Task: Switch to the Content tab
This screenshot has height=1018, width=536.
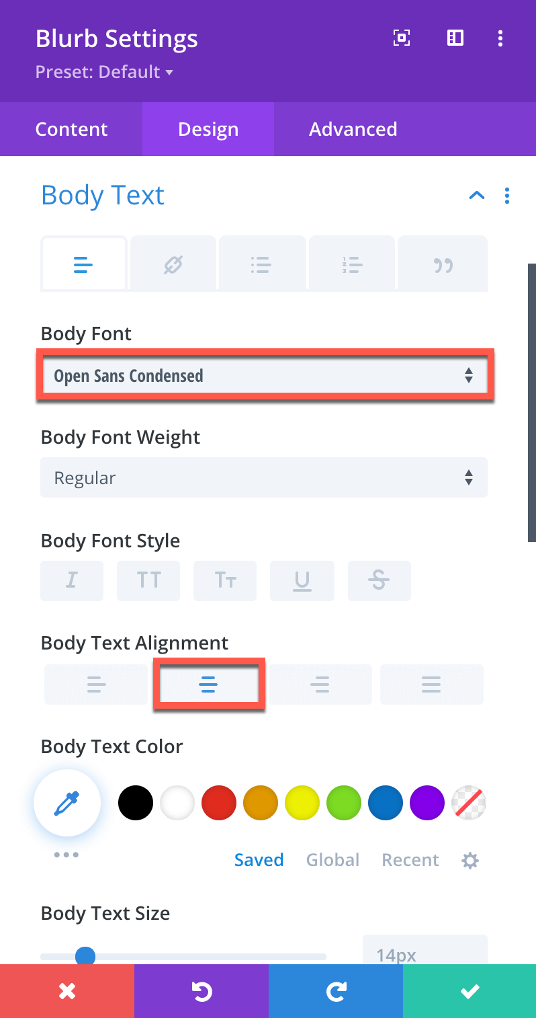Action: [x=71, y=129]
